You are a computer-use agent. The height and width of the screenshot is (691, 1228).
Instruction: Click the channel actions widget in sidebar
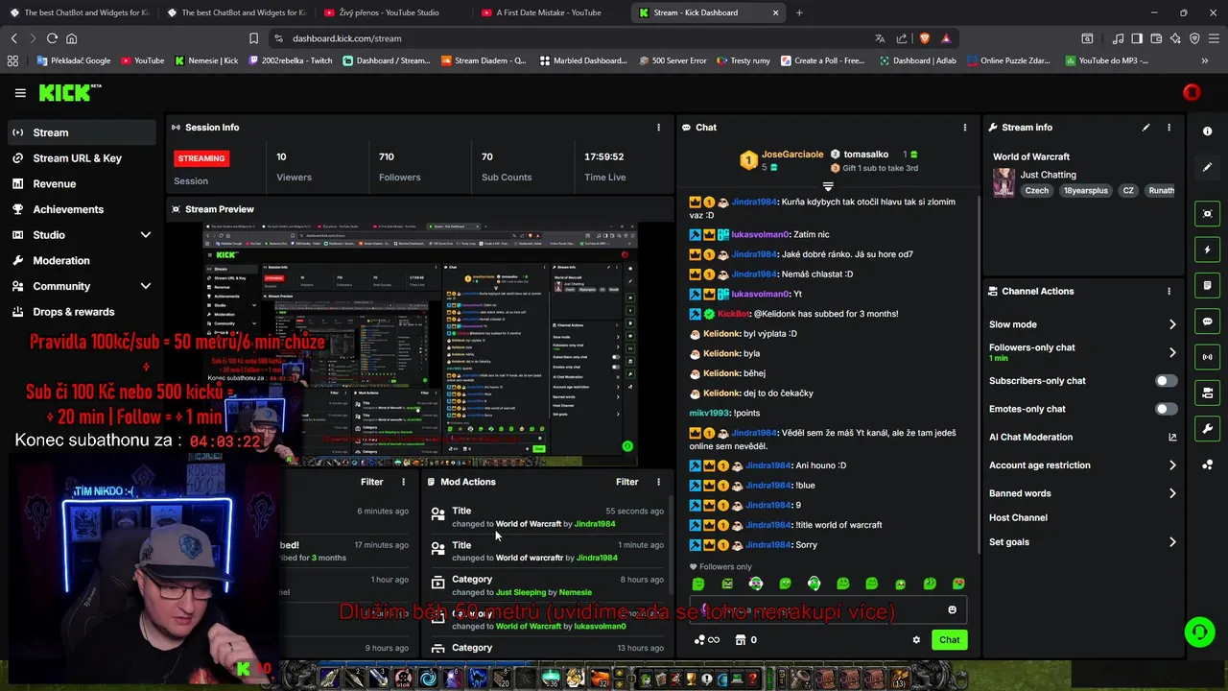click(1207, 393)
